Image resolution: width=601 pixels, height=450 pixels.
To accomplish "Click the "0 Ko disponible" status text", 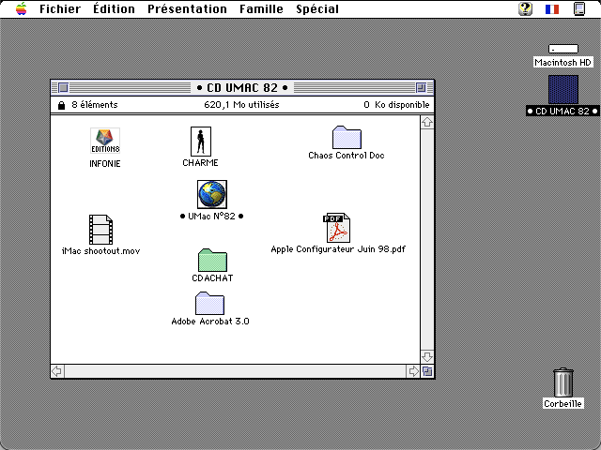I will coord(396,105).
